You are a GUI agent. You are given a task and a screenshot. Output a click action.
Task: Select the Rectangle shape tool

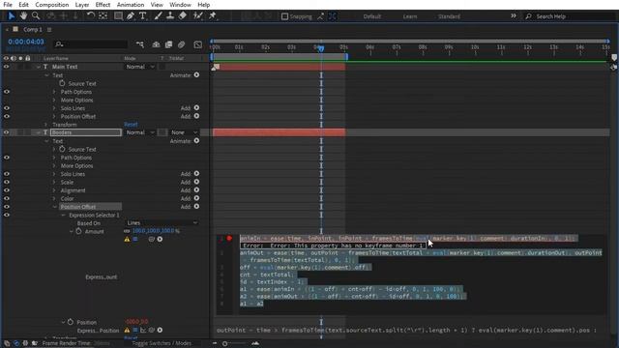click(x=118, y=15)
